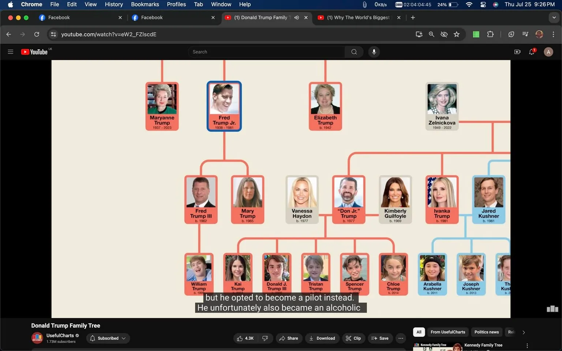Open the Chrome extensions puzzle icon
This screenshot has width=562, height=351.
click(x=490, y=34)
